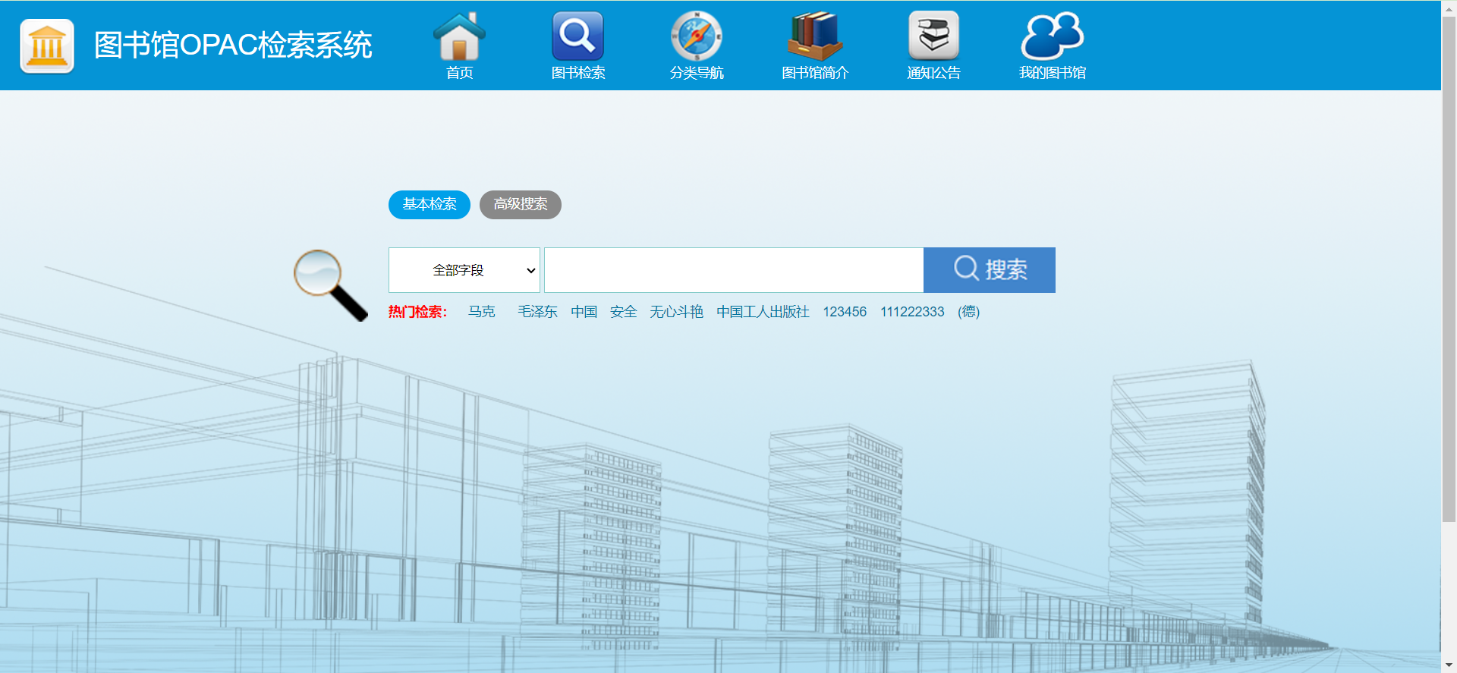Click the library building logo icon
This screenshot has height=673, width=1457.
pos(47,46)
